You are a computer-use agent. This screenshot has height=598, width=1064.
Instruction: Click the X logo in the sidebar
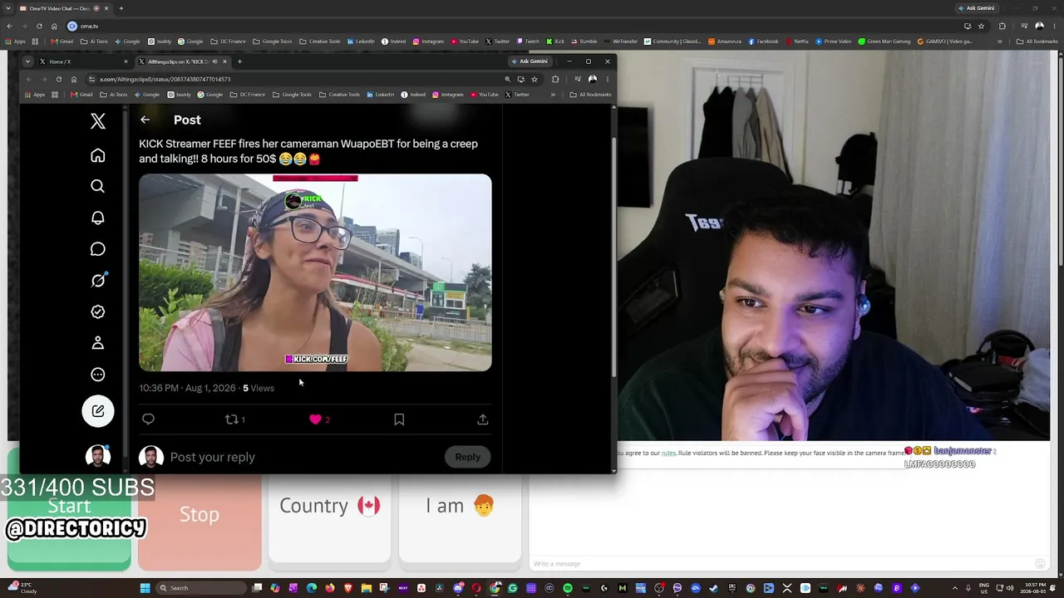pos(97,122)
